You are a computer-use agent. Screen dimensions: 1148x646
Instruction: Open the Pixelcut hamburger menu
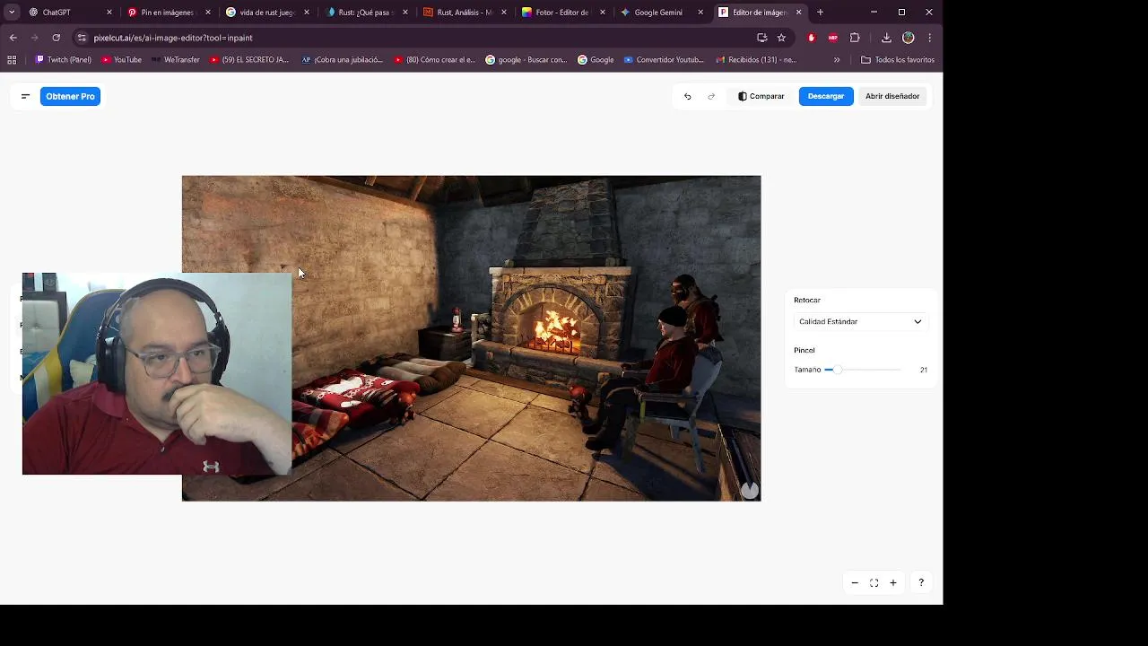[25, 96]
